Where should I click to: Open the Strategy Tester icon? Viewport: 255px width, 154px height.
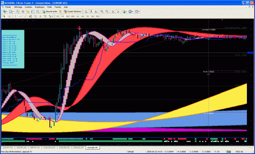[x=38, y=11]
